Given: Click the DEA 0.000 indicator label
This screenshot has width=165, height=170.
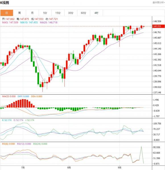Looking at the screenshot, I should click(x=37, y=96).
